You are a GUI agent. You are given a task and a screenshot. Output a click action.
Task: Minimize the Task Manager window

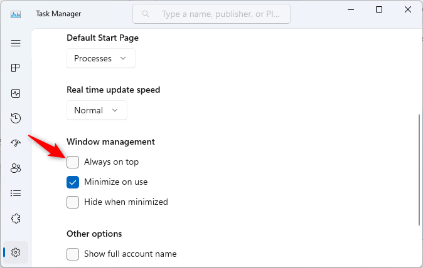click(x=350, y=9)
